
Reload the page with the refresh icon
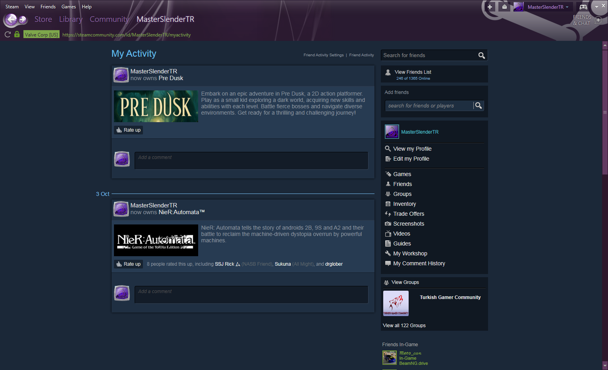[8, 35]
